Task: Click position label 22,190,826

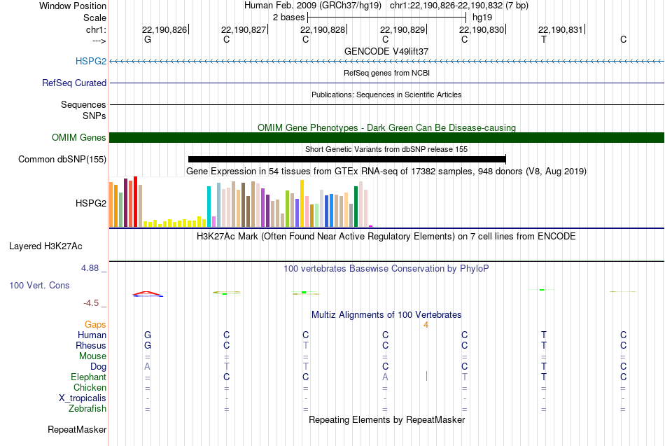Action: pyautogui.click(x=164, y=29)
